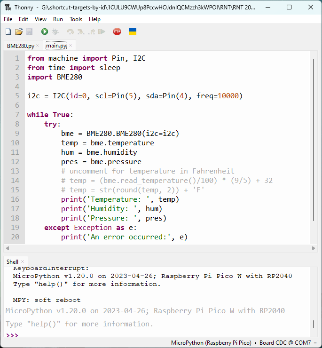
Task: Click 'from machine import Pin, I2C' line
Action: click(86, 58)
